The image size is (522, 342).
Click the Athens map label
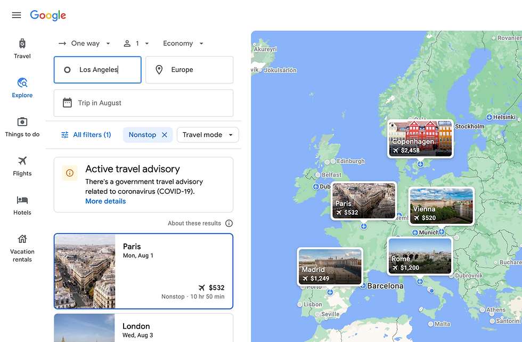coord(496,310)
